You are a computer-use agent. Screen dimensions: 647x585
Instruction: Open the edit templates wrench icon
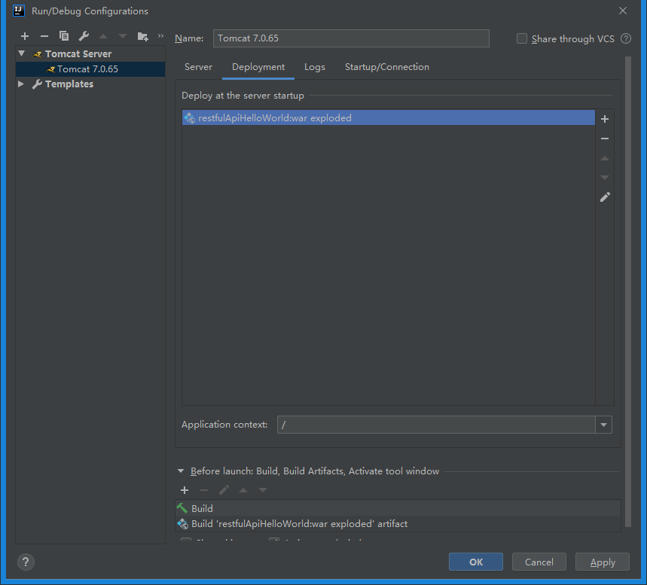84,36
